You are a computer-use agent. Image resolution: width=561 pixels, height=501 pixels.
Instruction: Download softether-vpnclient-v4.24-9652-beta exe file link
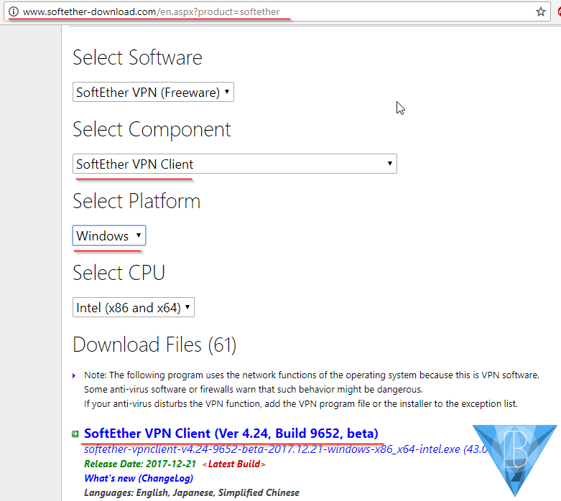[285, 449]
